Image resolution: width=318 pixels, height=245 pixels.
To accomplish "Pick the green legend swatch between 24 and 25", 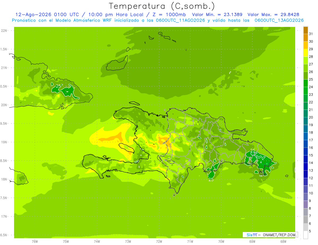I will coord(306,83).
